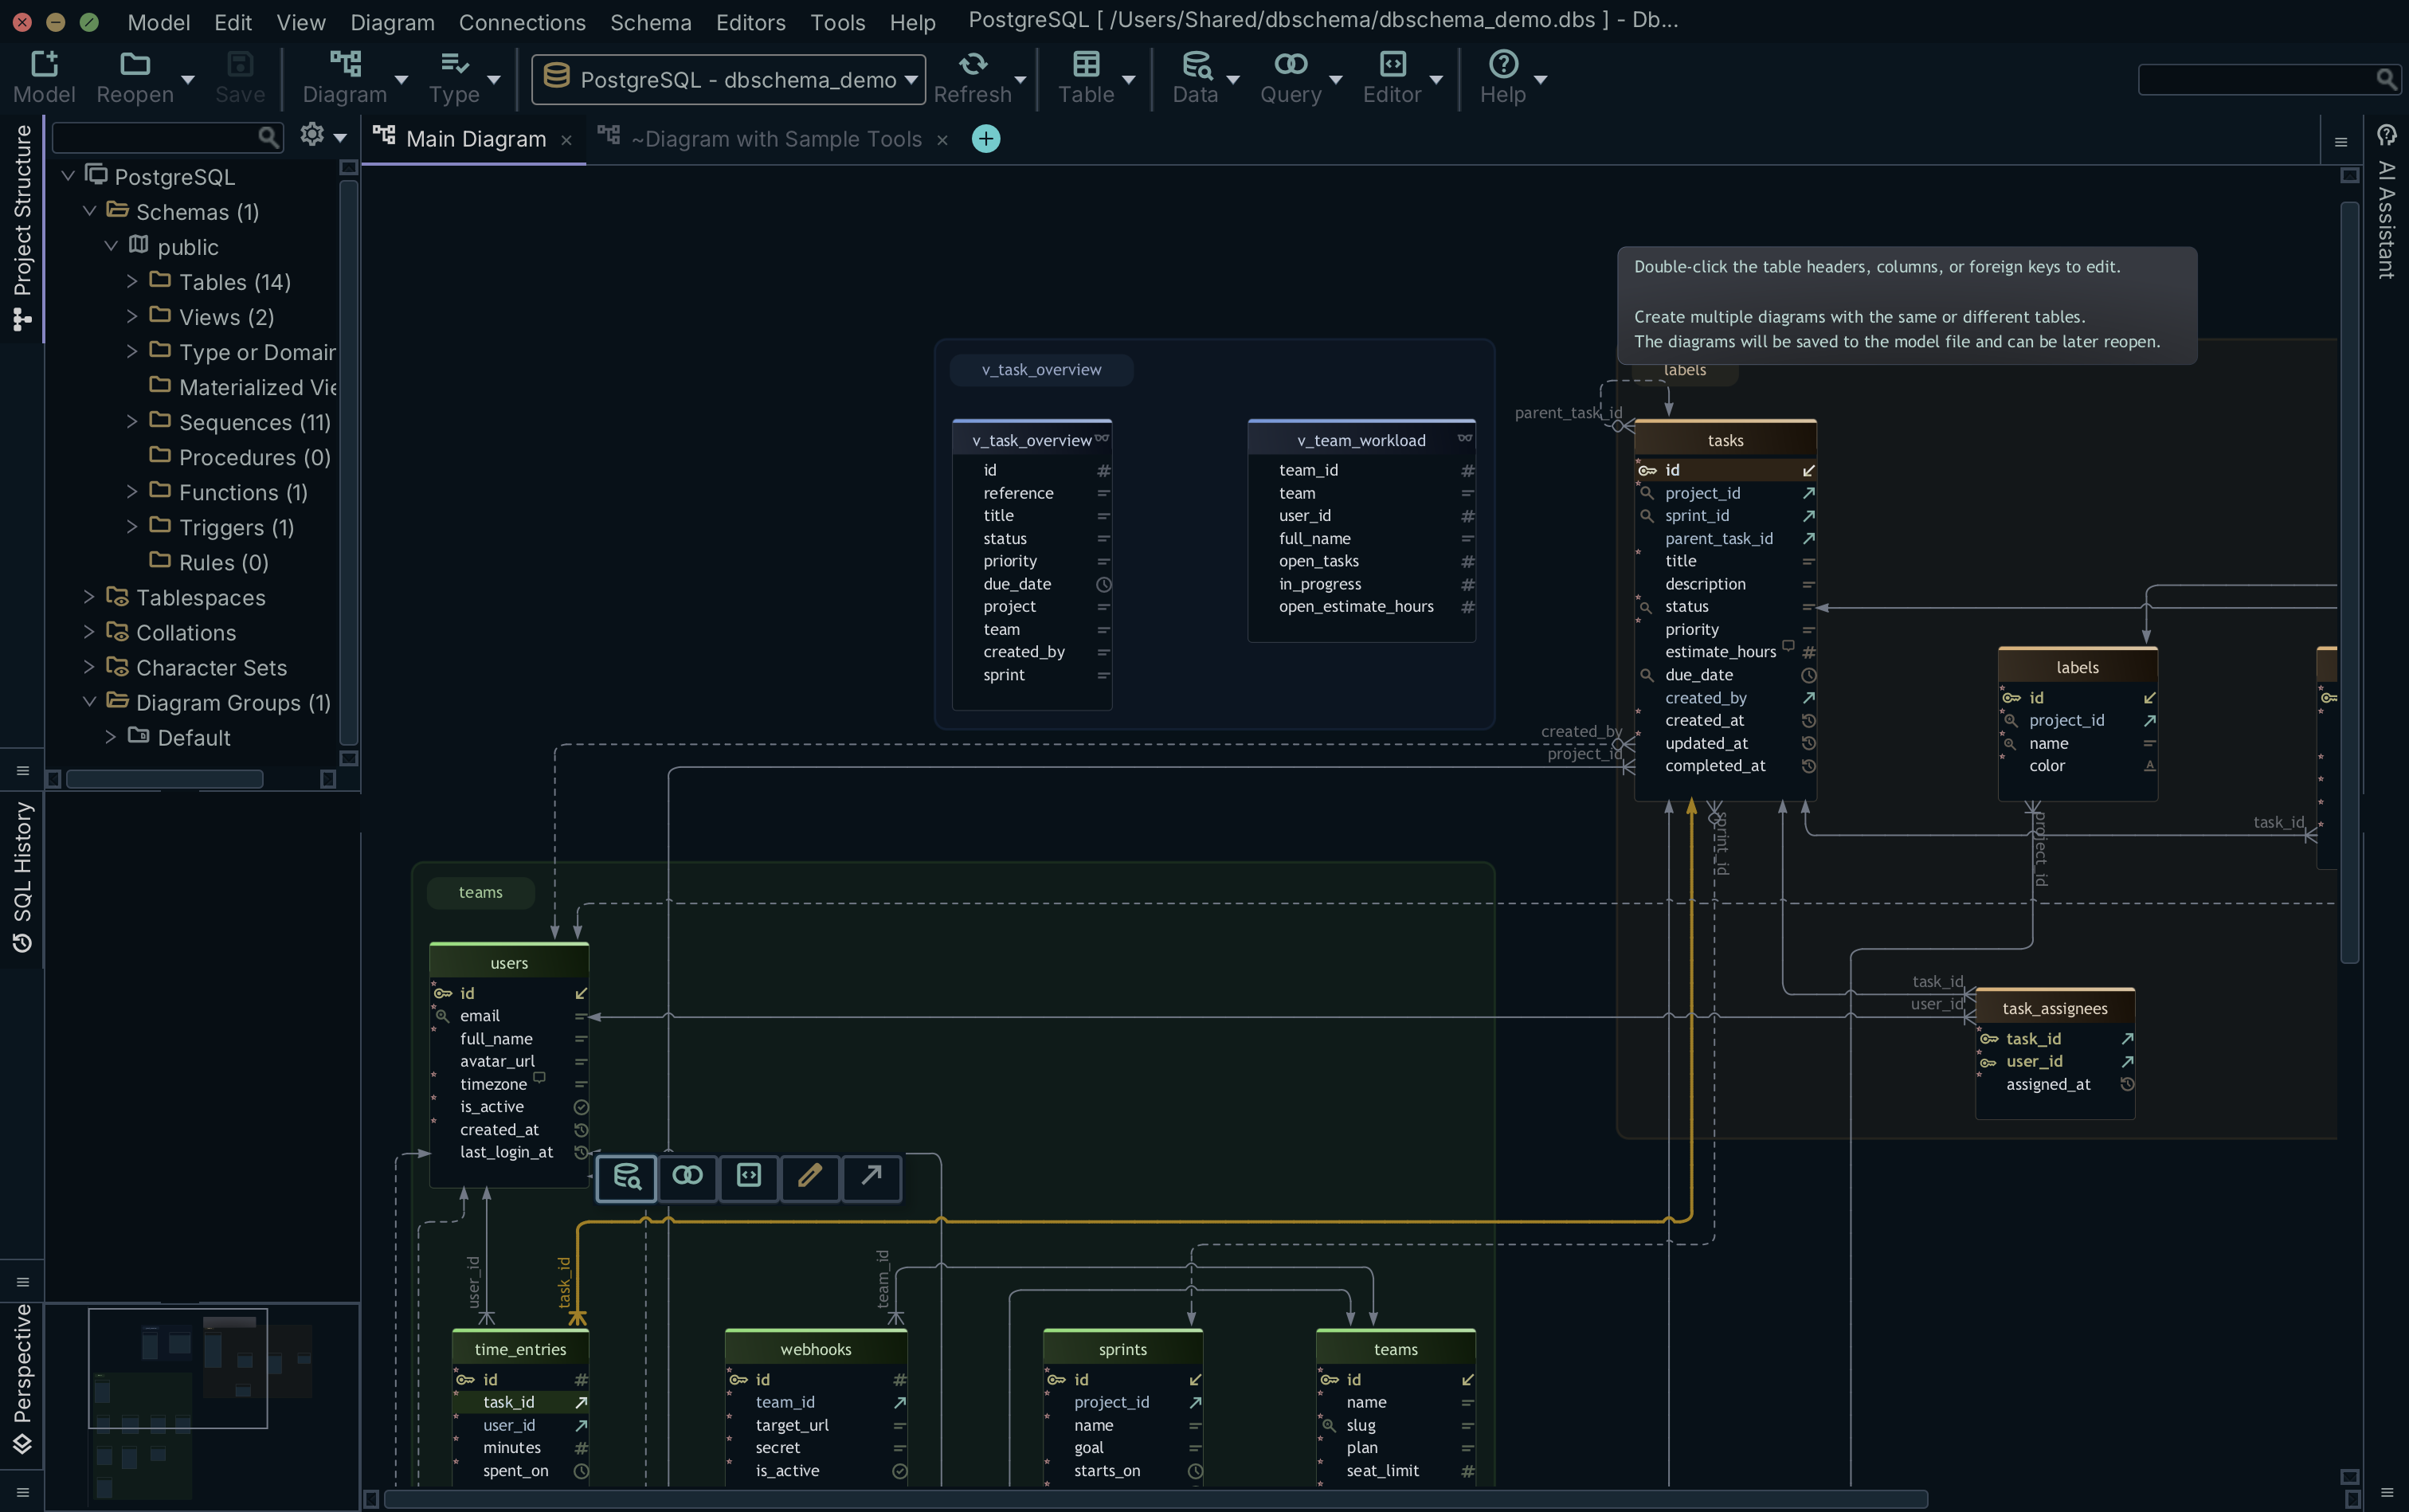Expand the Diagram toolbar dropdown arrow
This screenshot has height=1512, width=2409.
402,79
